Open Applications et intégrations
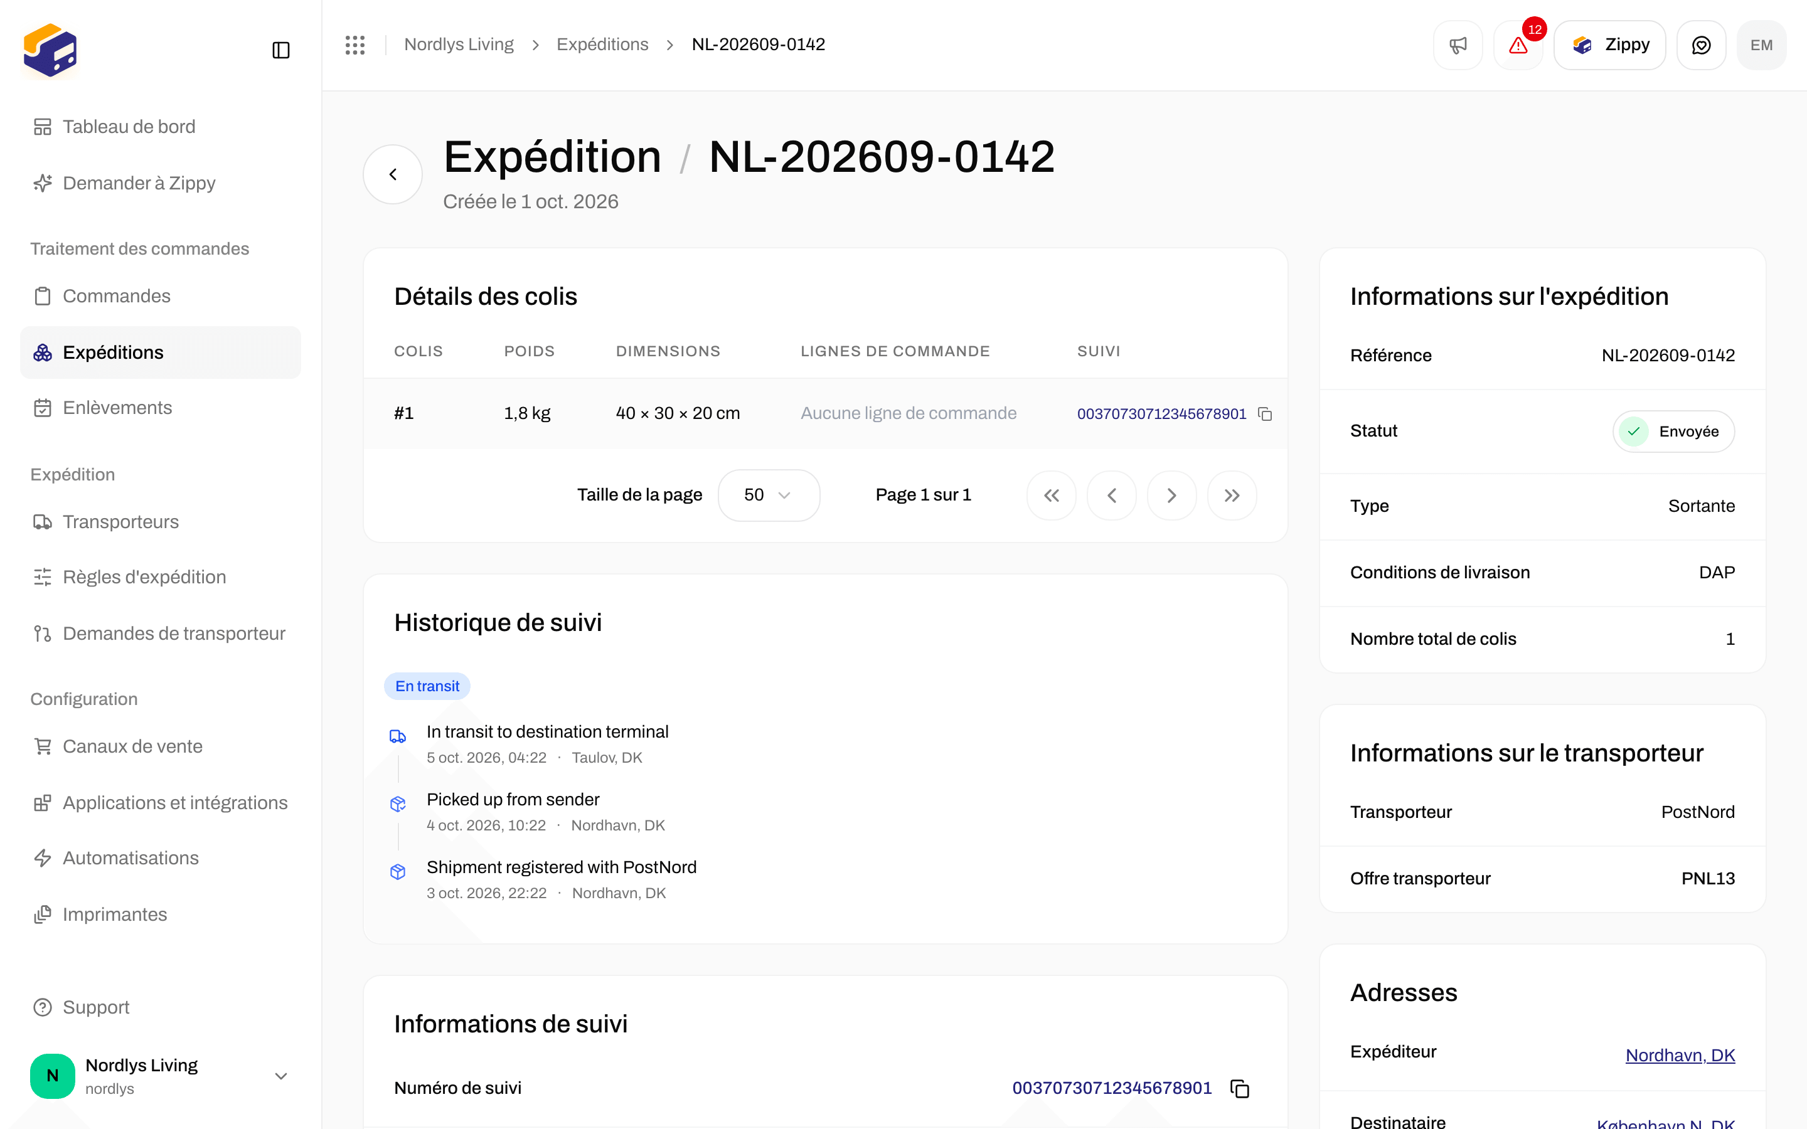Screen dimensions: 1807x1129 pos(161,803)
